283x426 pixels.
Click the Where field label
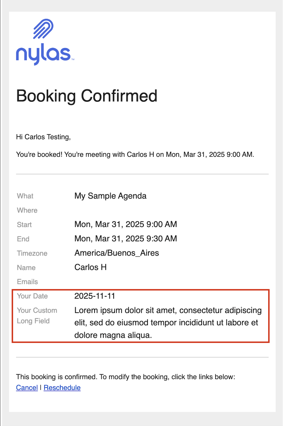coord(27,210)
